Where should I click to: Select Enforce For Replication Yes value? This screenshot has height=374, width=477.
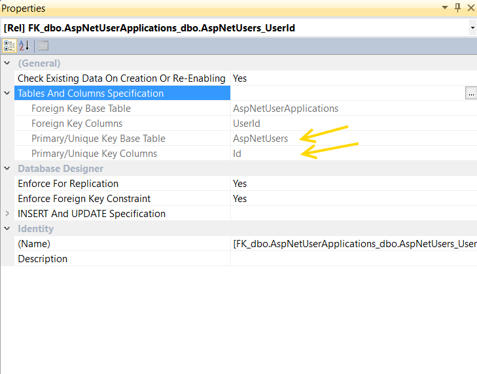click(x=239, y=184)
